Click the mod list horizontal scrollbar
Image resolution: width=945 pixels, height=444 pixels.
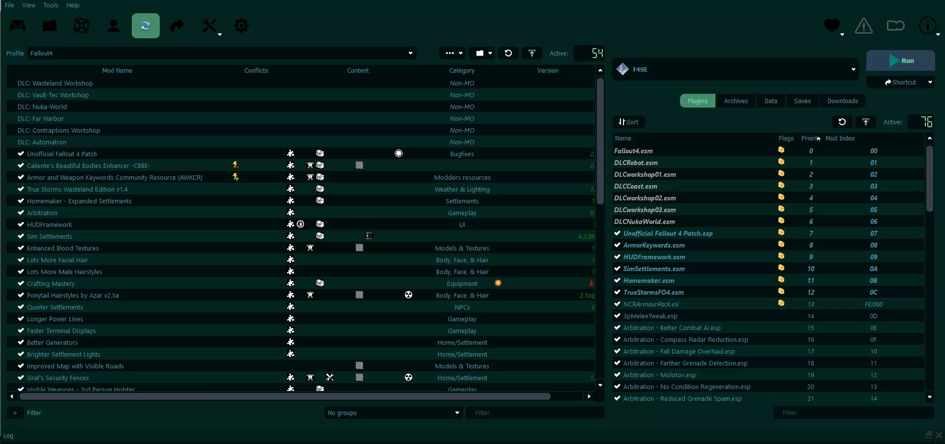285,396
